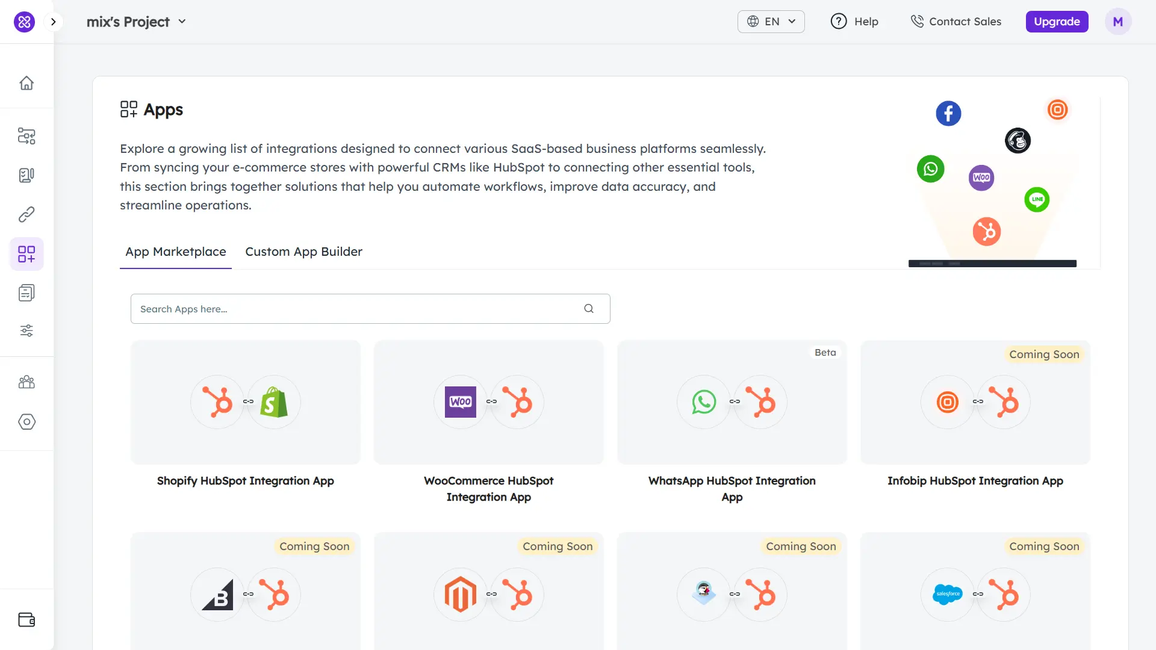
Task: Open the Documents icon in the sidebar
Action: click(26, 293)
